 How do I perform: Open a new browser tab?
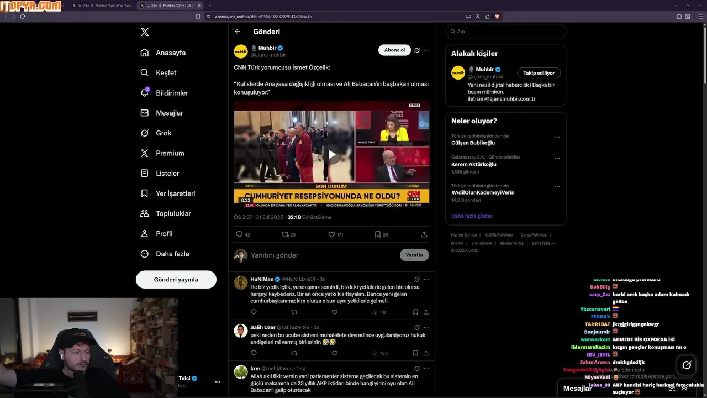point(209,6)
